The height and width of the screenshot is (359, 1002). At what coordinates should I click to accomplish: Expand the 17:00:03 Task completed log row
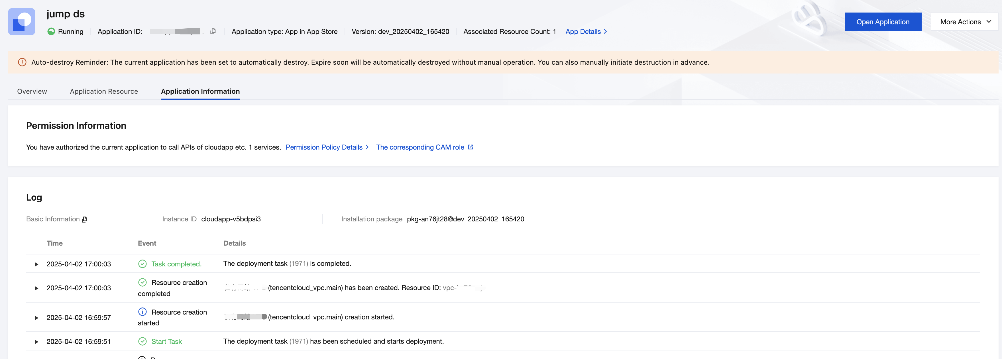36,264
